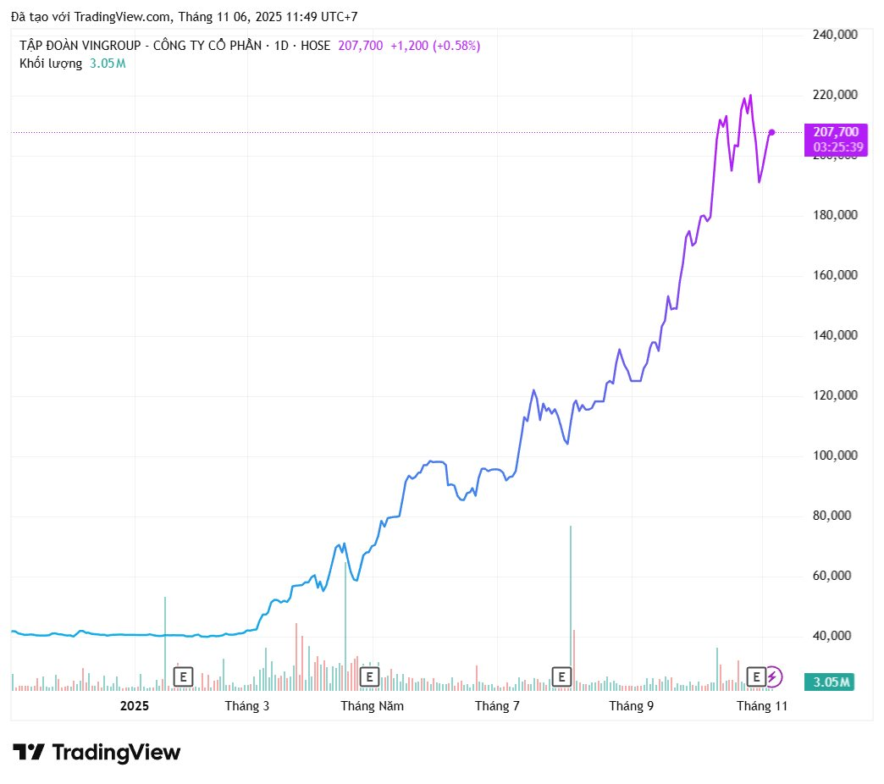Image resolution: width=884 pixels, height=784 pixels.
Task: Click the tallest volume bar on the chart
Action: click(x=571, y=610)
